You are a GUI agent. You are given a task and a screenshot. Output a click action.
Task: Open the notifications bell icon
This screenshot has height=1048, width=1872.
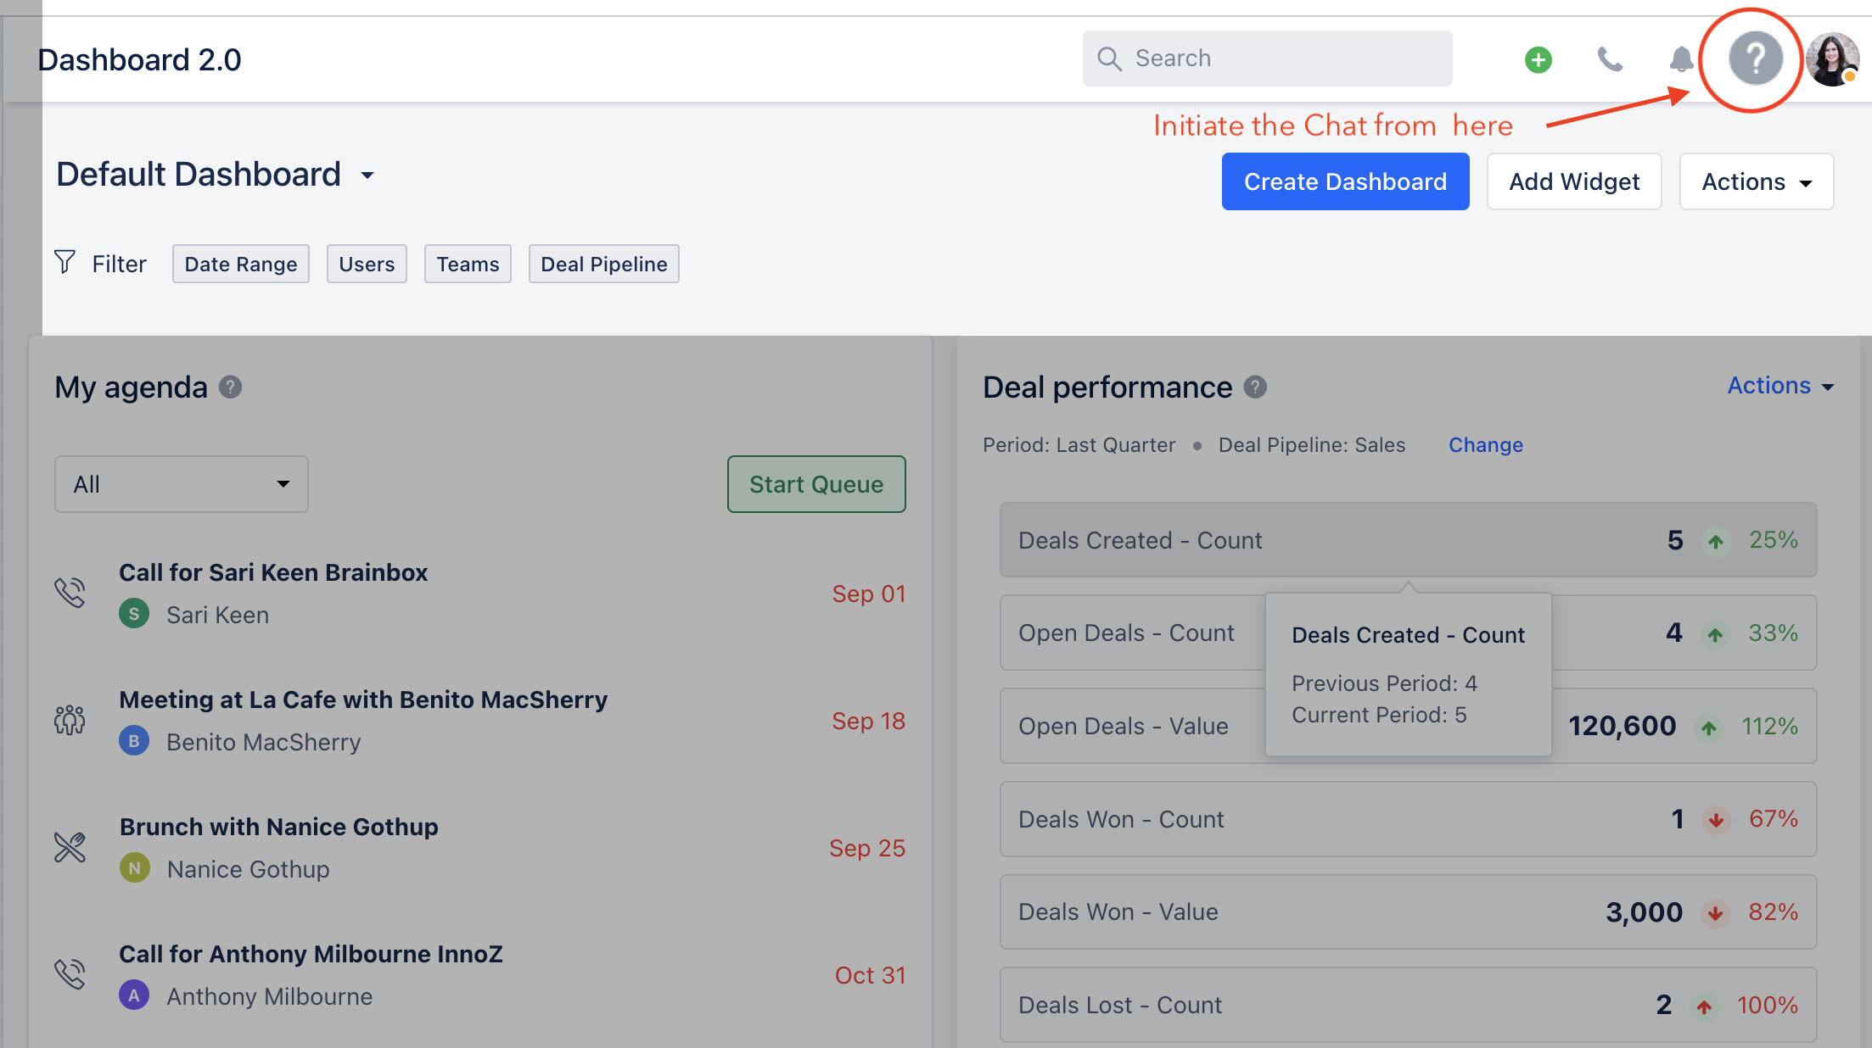1681,59
